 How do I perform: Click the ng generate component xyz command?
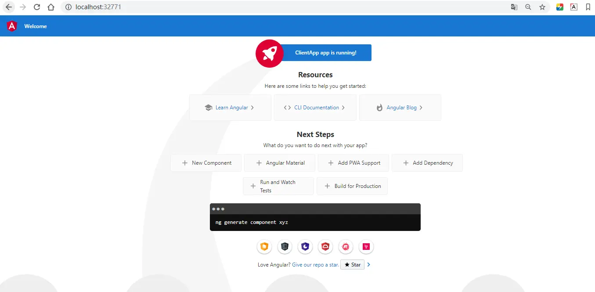point(252,223)
